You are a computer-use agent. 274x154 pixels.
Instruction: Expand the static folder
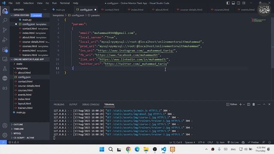point(19,64)
